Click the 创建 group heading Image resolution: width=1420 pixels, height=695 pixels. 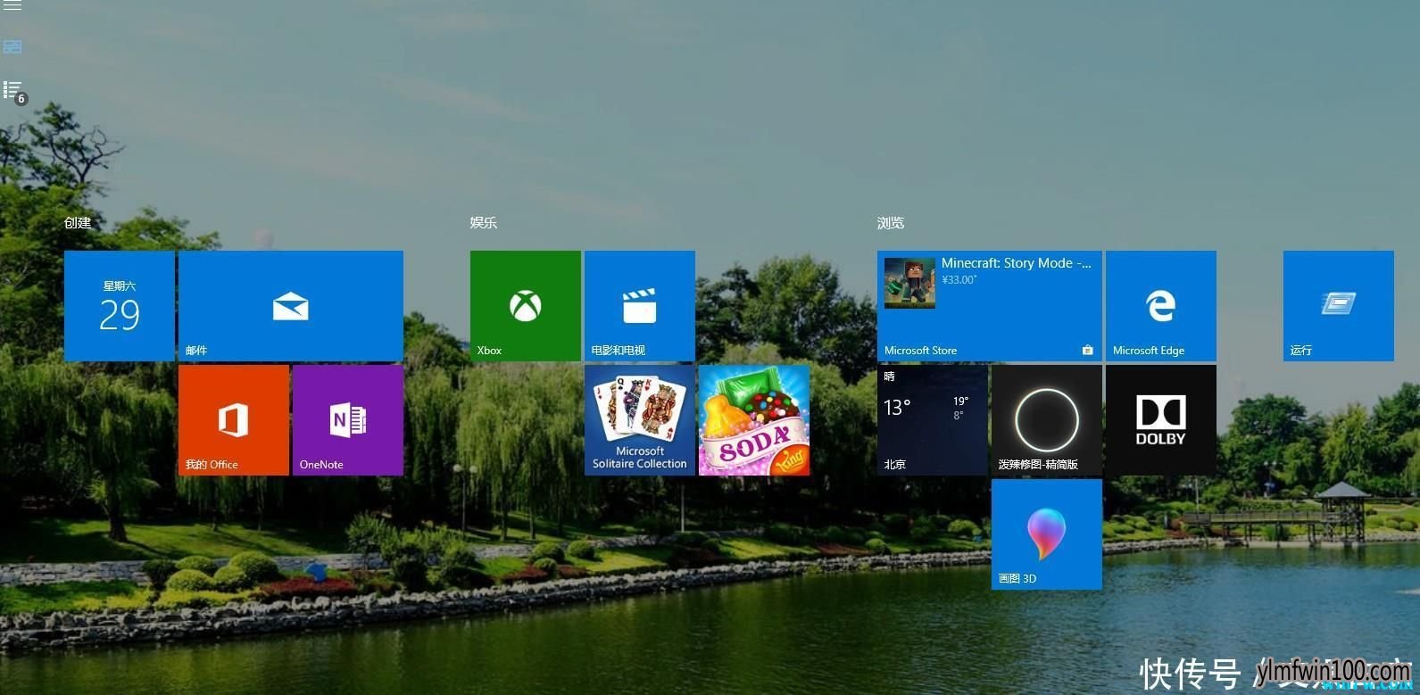coord(78,222)
